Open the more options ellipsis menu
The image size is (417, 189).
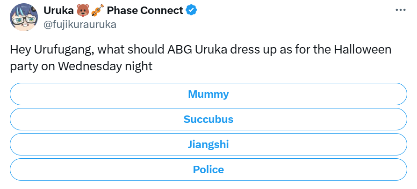(401, 10)
